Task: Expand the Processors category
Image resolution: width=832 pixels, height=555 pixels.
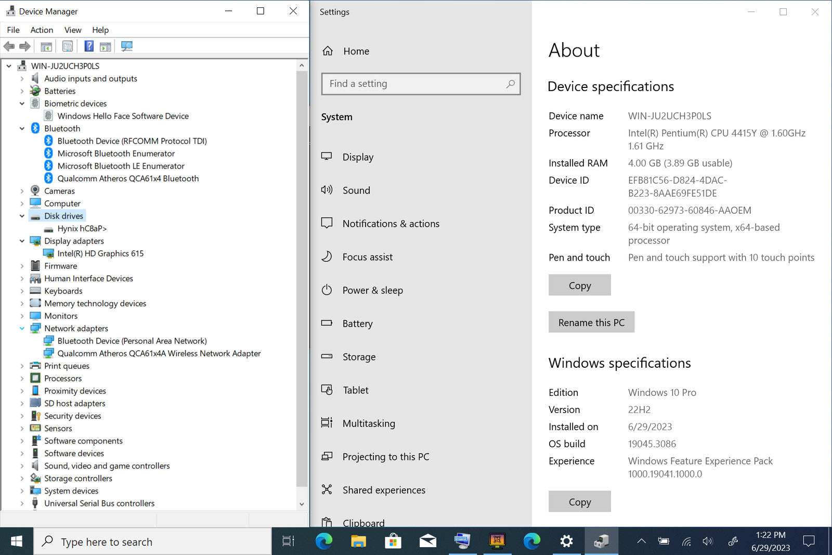Action: pyautogui.click(x=22, y=379)
